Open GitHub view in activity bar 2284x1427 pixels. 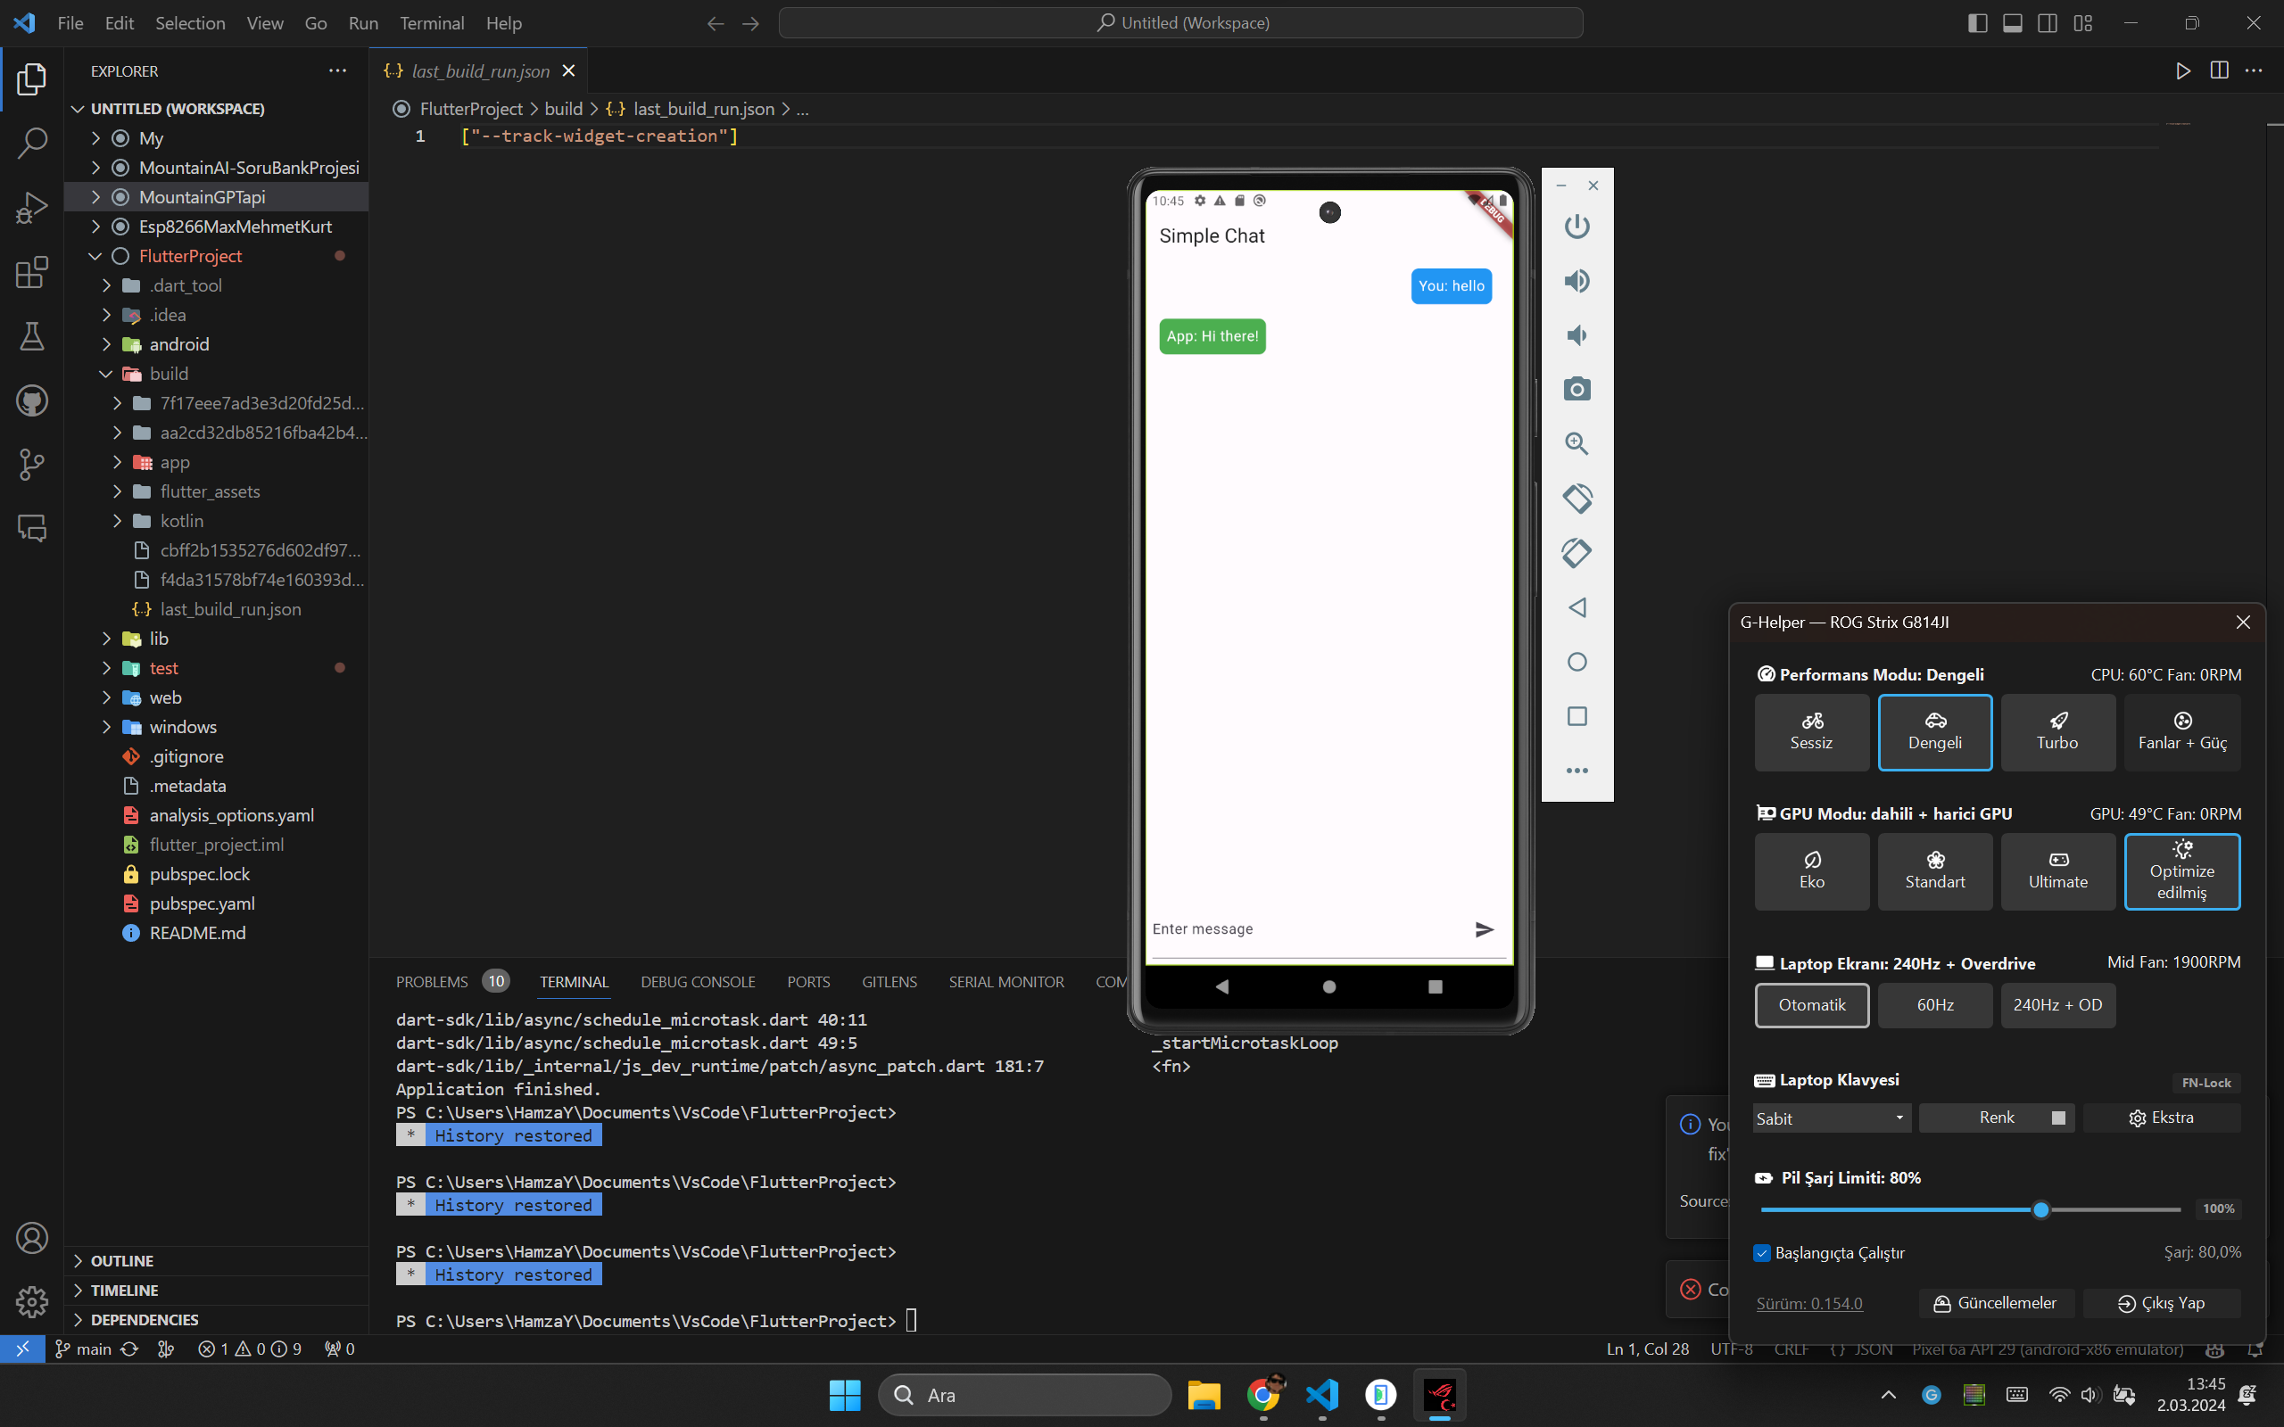tap(32, 401)
